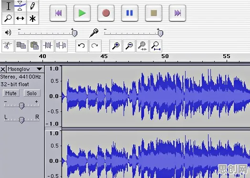Click the green Play button
The width and height of the screenshot is (250, 178).
(82, 13)
